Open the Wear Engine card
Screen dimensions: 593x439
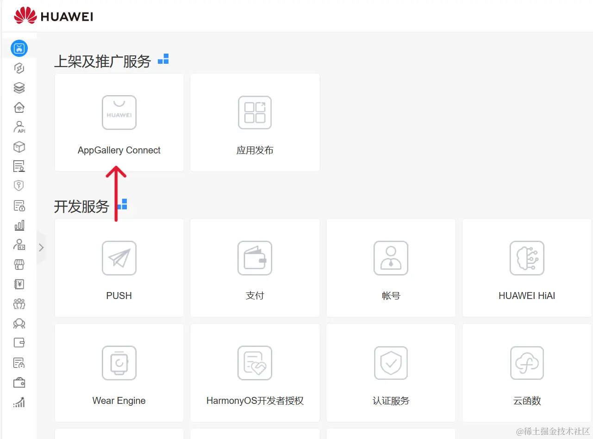(x=119, y=373)
